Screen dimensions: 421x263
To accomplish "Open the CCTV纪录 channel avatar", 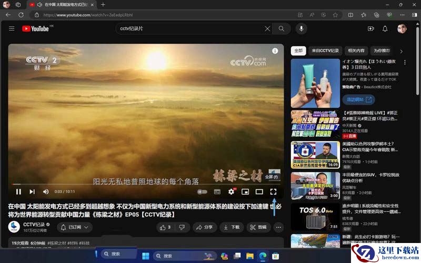I will (x=14, y=227).
